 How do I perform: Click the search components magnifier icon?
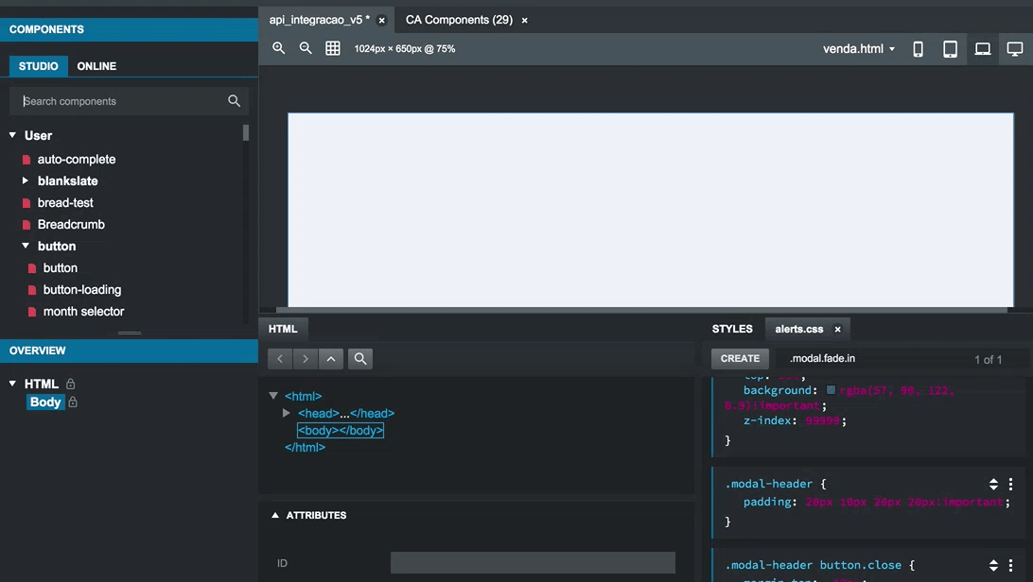point(234,100)
